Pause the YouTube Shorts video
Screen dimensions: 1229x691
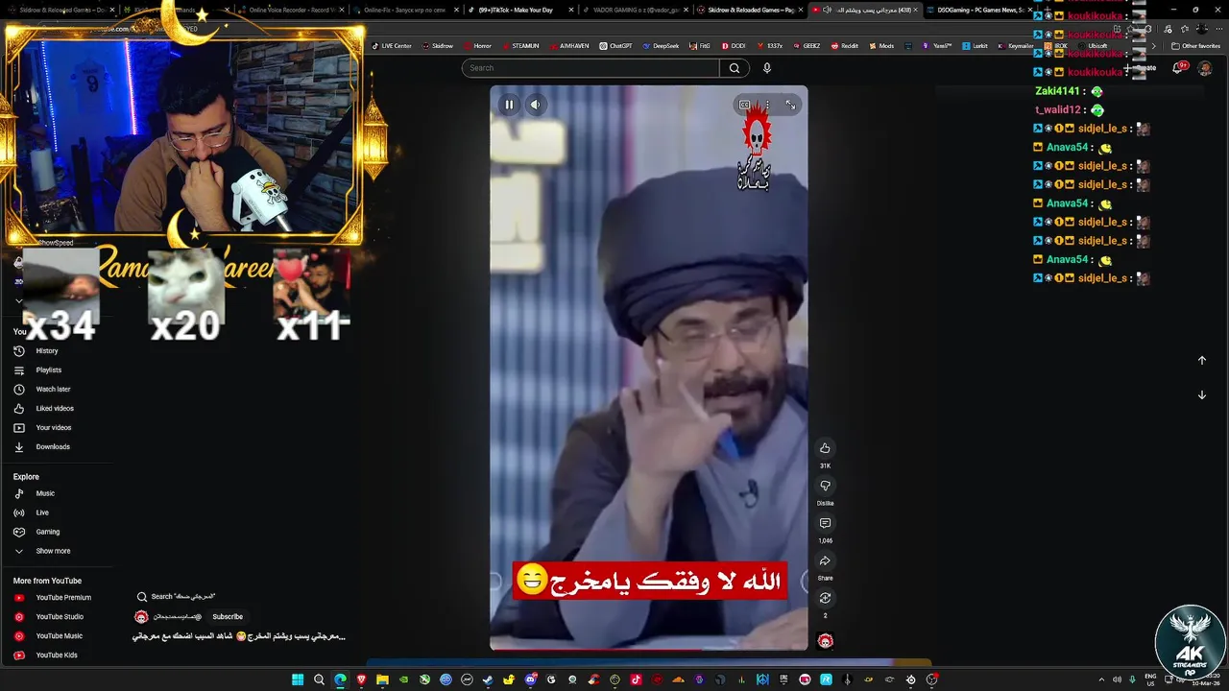(509, 105)
